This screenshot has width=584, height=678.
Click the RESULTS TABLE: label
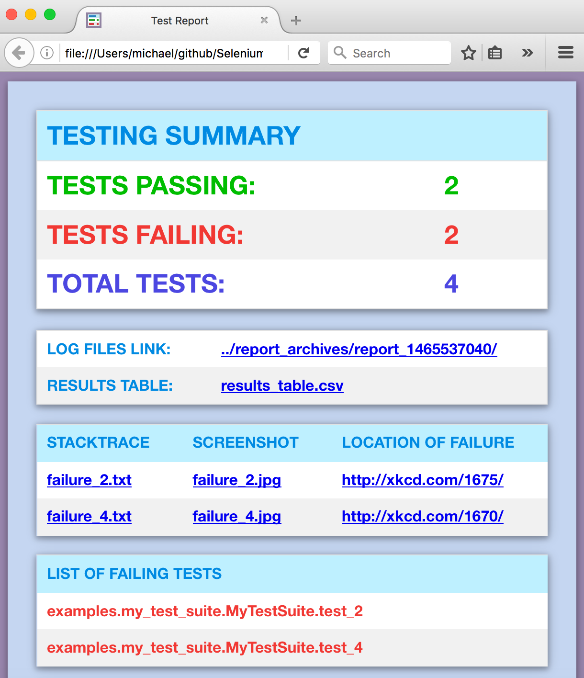[110, 385]
